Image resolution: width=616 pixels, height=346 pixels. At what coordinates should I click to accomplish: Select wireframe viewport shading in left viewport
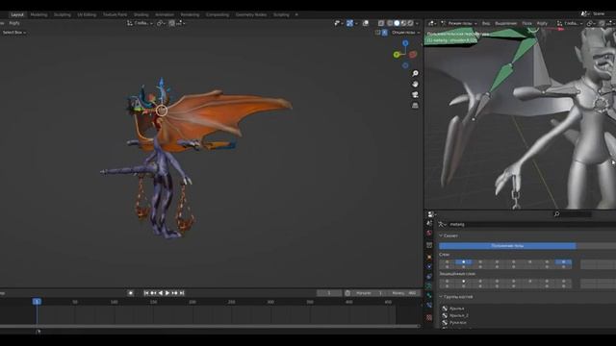tap(390, 23)
